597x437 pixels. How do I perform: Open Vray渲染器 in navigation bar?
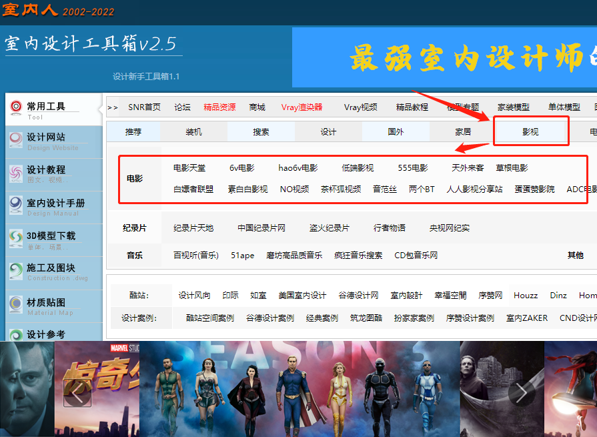(302, 107)
